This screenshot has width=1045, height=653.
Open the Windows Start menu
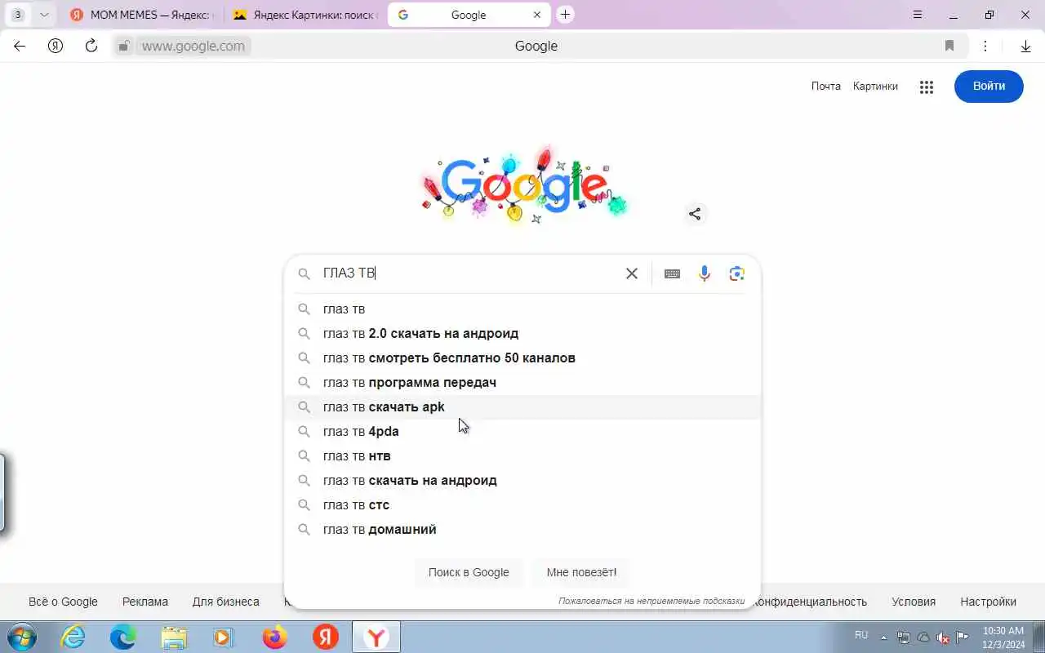[21, 637]
